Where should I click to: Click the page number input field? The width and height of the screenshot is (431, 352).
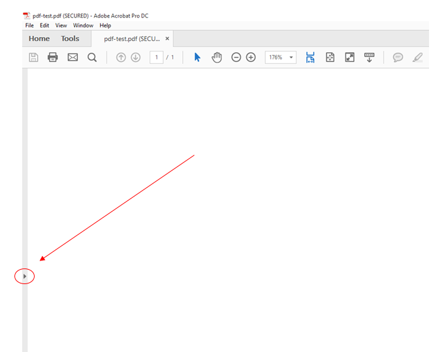[x=156, y=57]
